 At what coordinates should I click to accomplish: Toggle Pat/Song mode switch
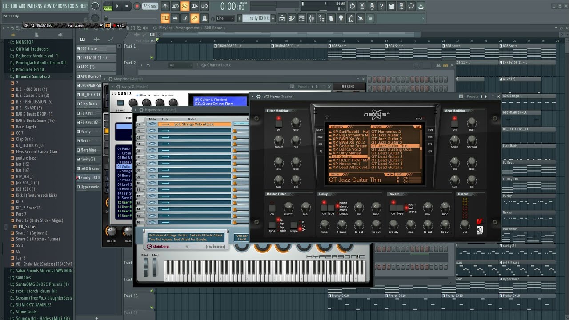108,6
